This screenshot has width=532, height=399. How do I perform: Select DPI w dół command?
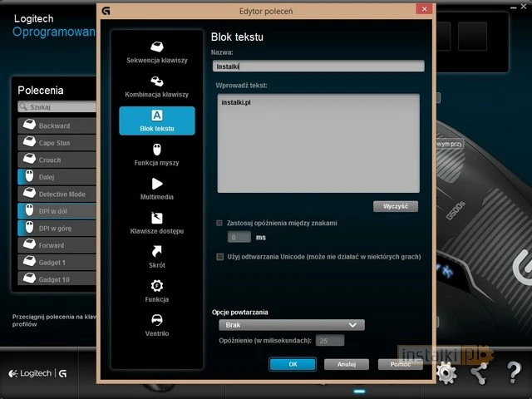pyautogui.click(x=57, y=211)
